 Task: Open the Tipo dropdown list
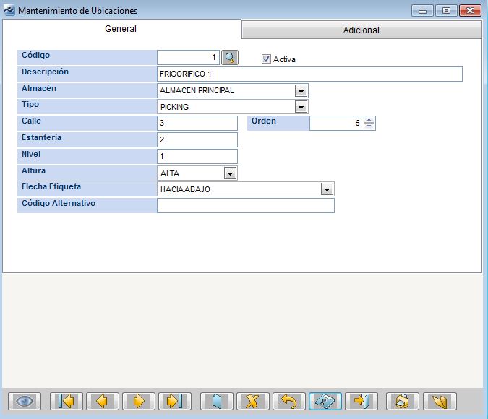click(x=301, y=107)
